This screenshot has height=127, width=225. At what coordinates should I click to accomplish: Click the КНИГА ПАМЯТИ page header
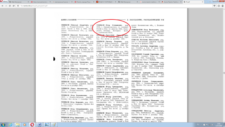tap(69, 20)
